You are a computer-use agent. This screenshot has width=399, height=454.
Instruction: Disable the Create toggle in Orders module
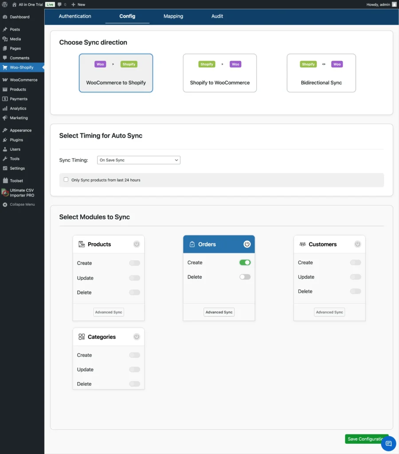click(245, 262)
